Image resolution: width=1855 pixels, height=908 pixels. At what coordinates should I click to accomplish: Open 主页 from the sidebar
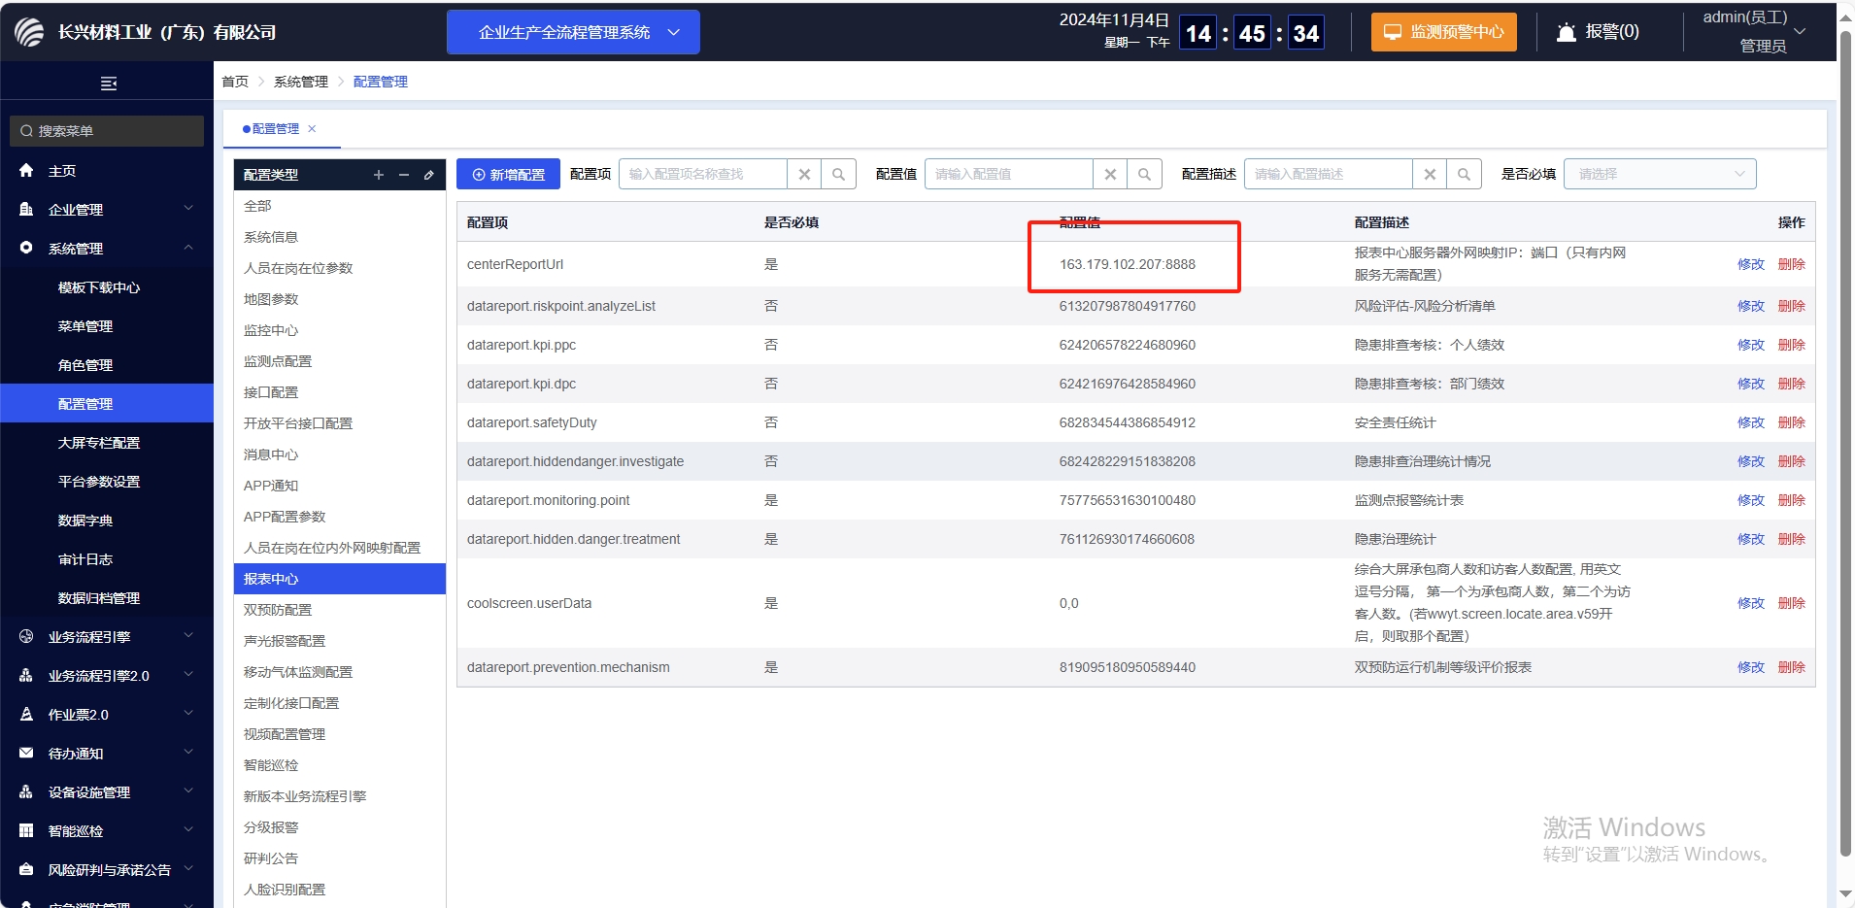coord(107,171)
